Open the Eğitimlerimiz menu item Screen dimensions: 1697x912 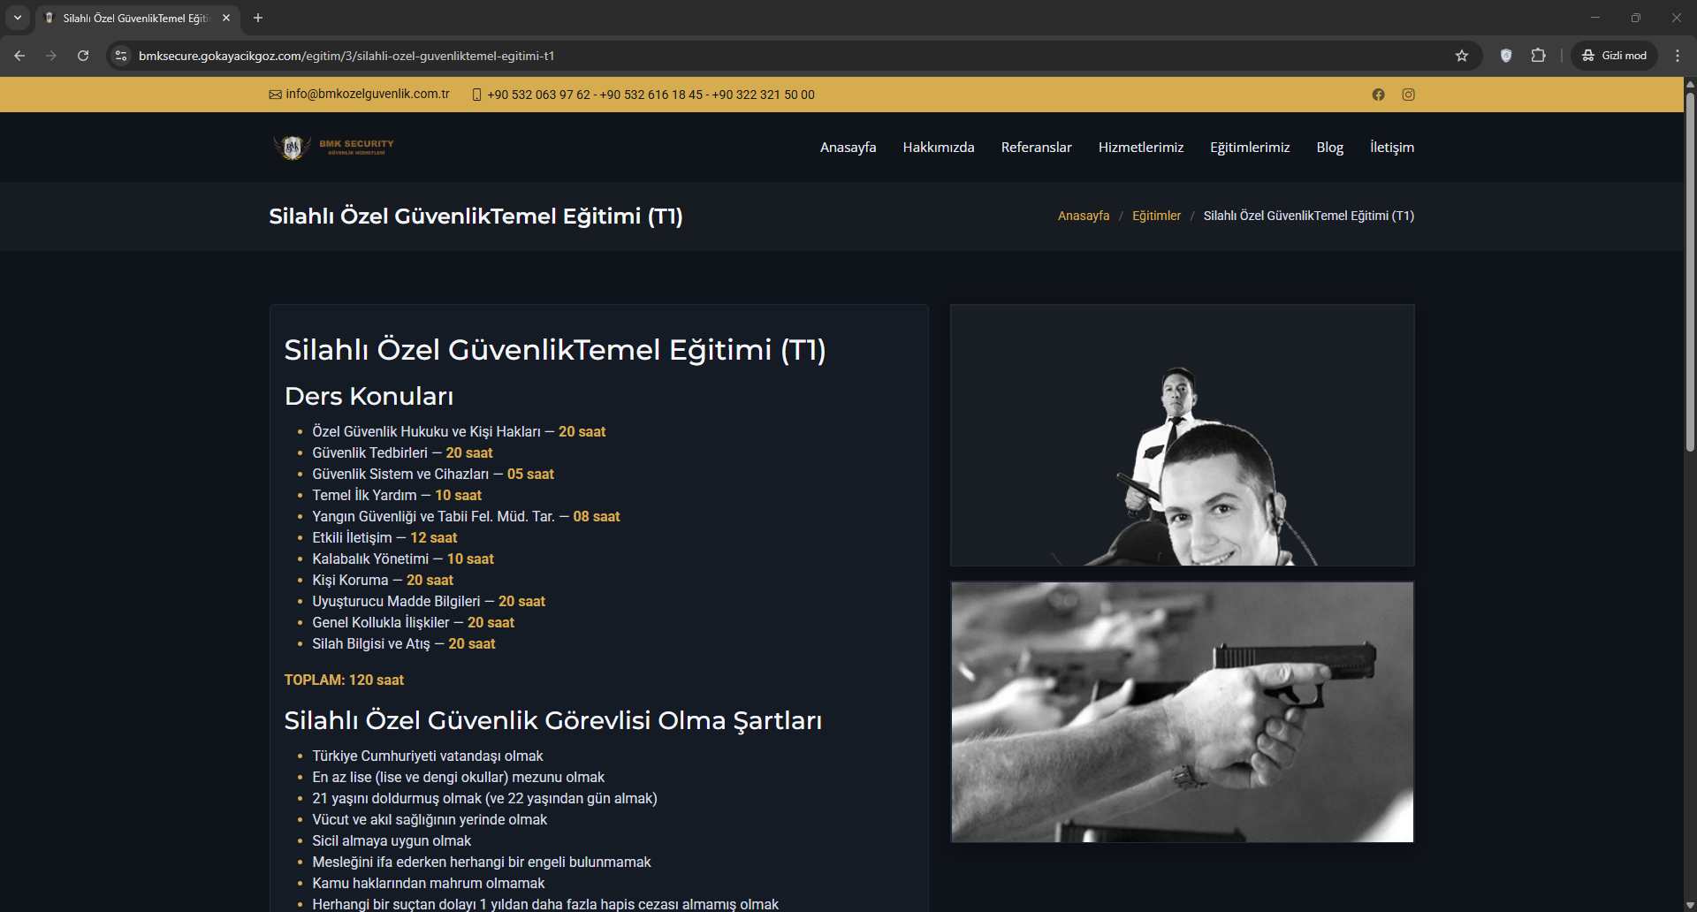(x=1249, y=148)
